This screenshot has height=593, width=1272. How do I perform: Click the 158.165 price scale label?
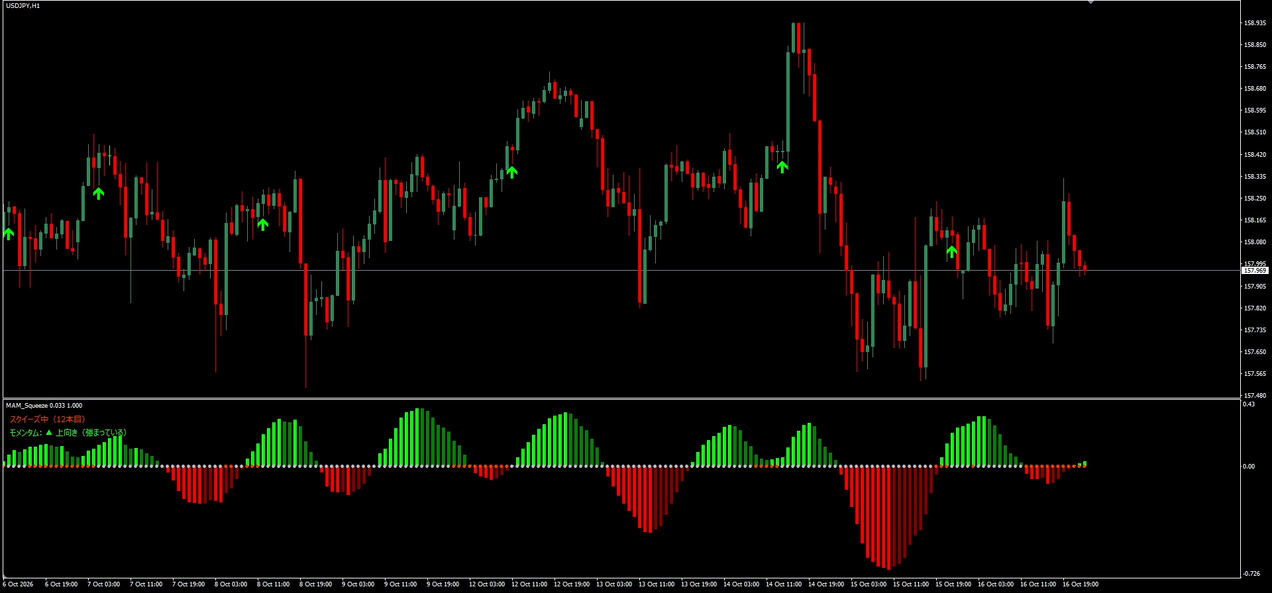click(1255, 220)
